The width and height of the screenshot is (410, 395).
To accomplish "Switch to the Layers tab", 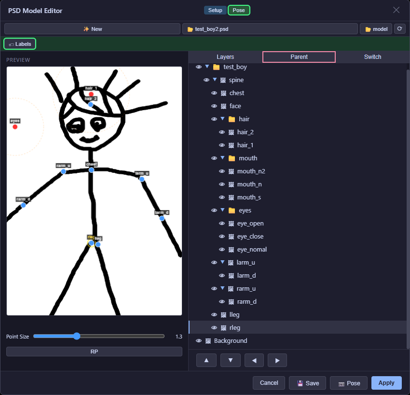I will pos(225,57).
